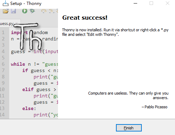175x135 pixels.
Task: Click the "Great success!" heading
Action: (x=85, y=18)
